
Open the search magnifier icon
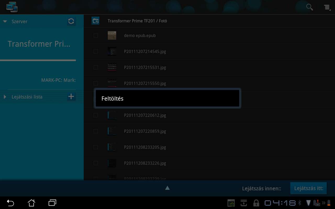pos(310,7)
